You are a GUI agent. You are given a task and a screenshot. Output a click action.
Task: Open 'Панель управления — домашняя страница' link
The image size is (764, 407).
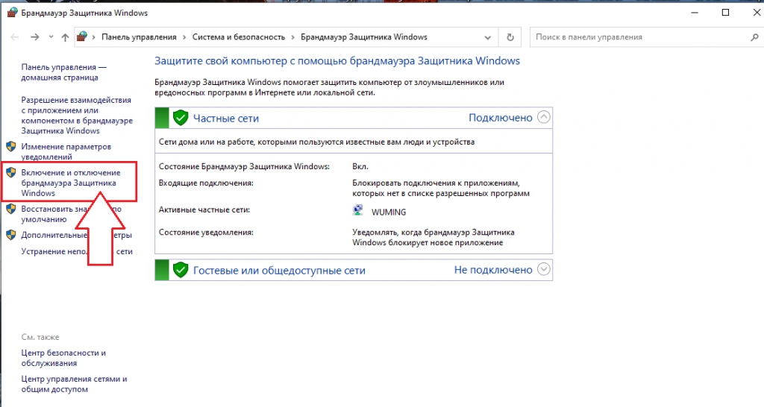click(63, 72)
